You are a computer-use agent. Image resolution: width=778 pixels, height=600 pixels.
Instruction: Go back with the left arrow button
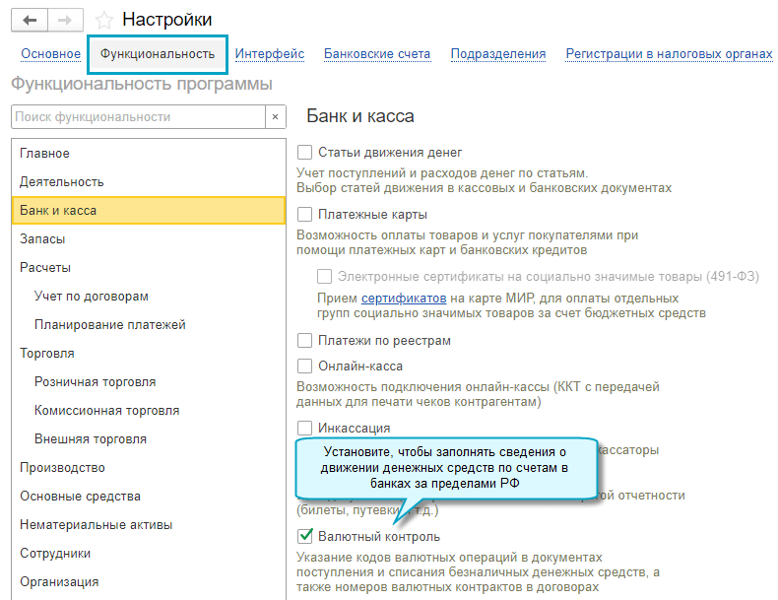click(30, 20)
